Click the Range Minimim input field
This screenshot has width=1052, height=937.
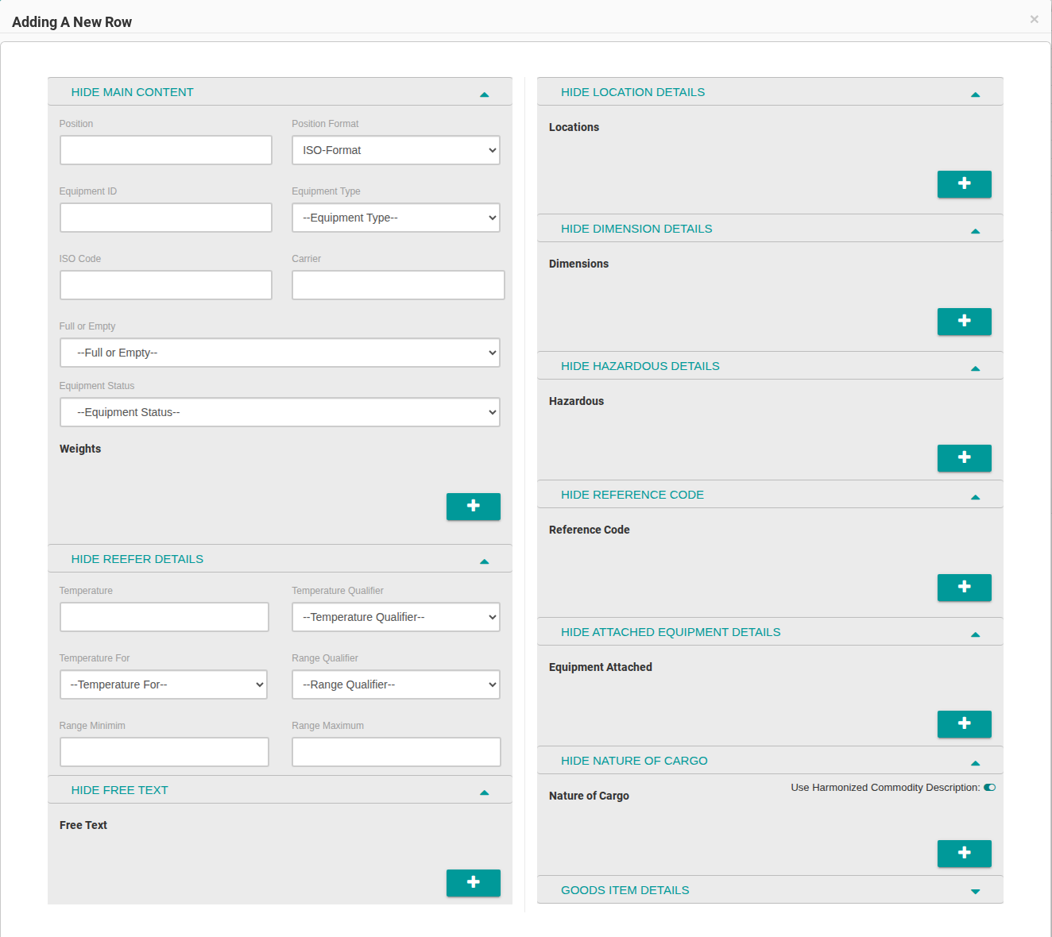pos(164,752)
